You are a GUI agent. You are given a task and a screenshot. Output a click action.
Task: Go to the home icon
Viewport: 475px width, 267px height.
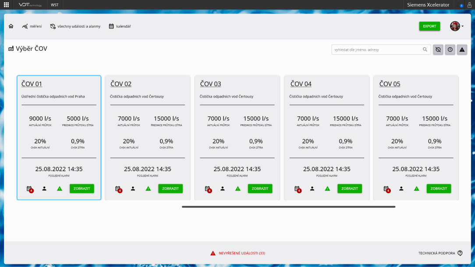[x=11, y=26]
